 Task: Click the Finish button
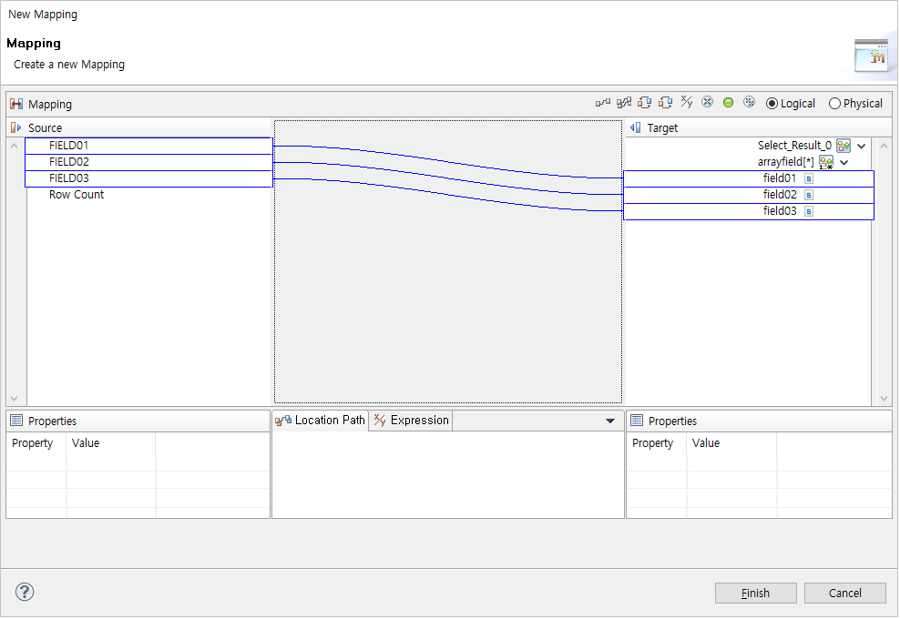[755, 592]
